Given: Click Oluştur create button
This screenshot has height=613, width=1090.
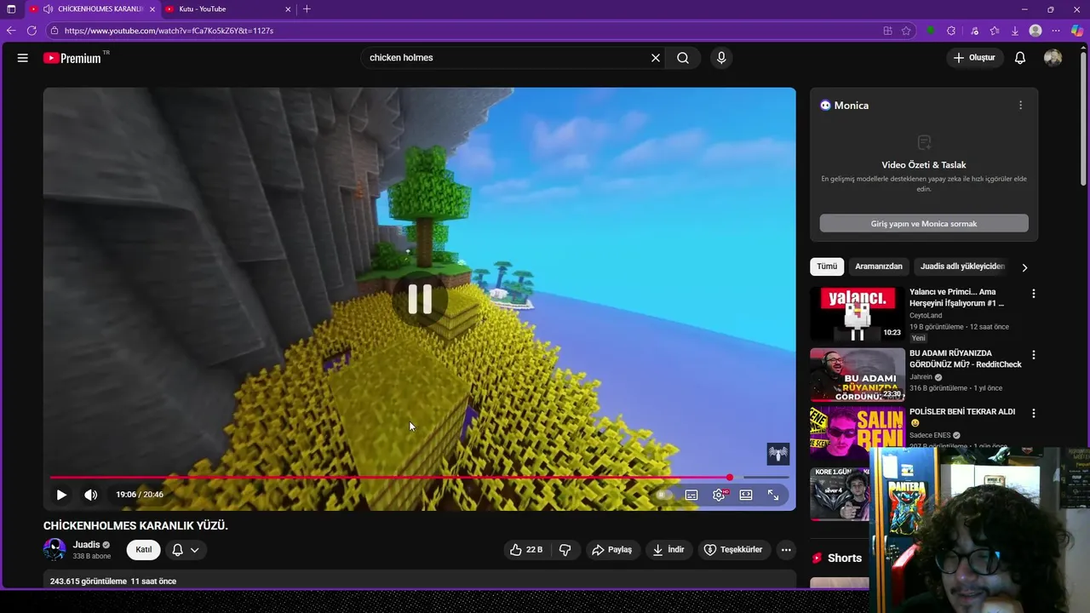Looking at the screenshot, I should pos(974,58).
